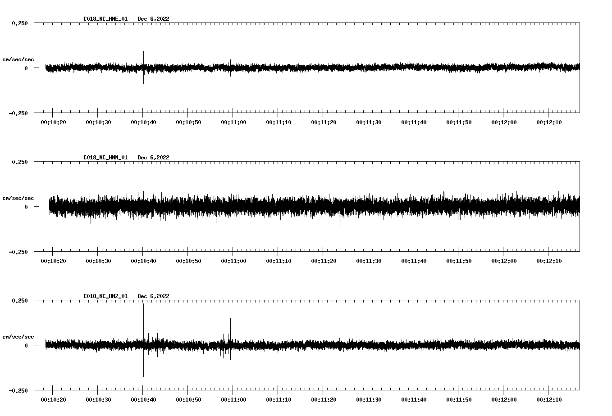Click the cm/sec/sec label on the HNN plot

coord(18,198)
